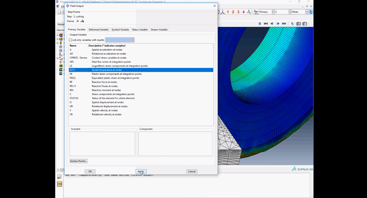Step to the next frame
This screenshot has height=198, width=367.
278,23
